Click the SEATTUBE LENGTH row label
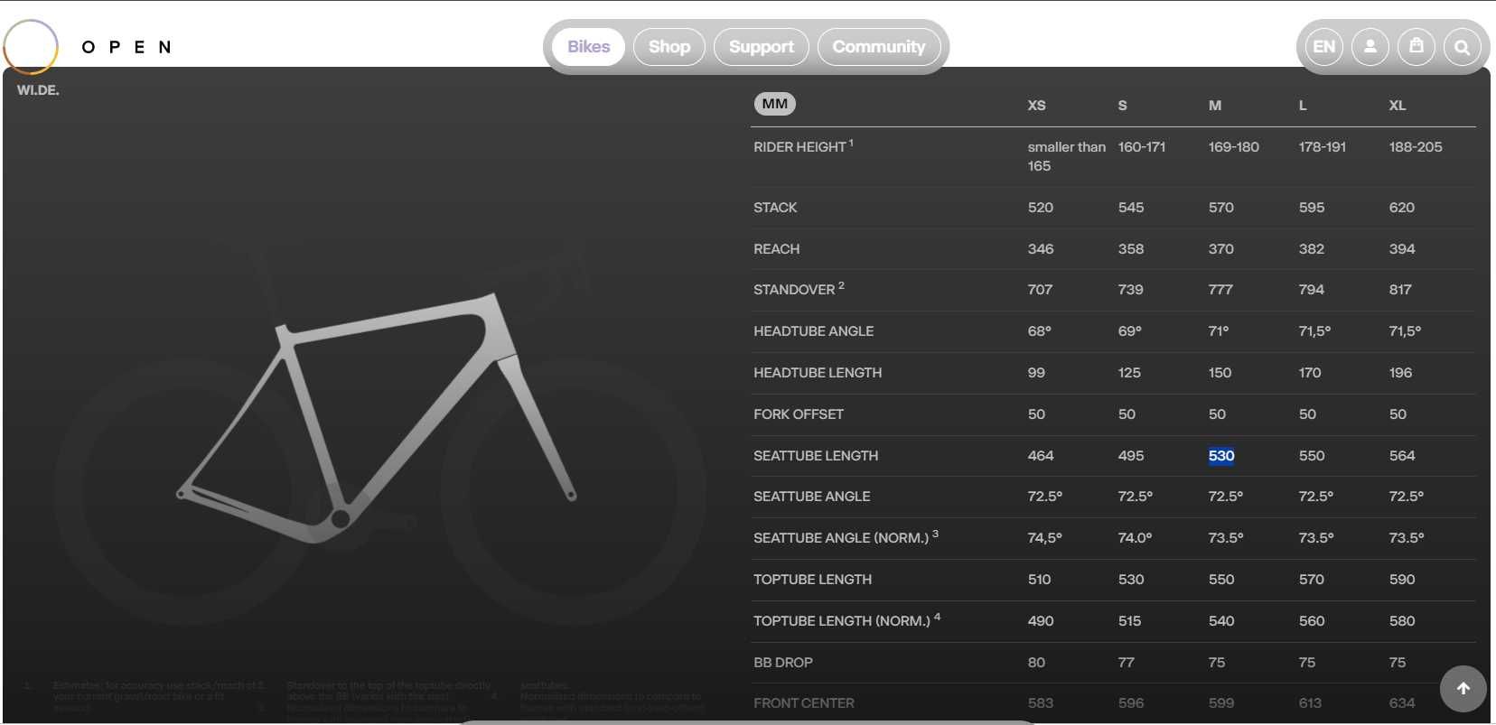The width and height of the screenshot is (1496, 725). pos(816,456)
